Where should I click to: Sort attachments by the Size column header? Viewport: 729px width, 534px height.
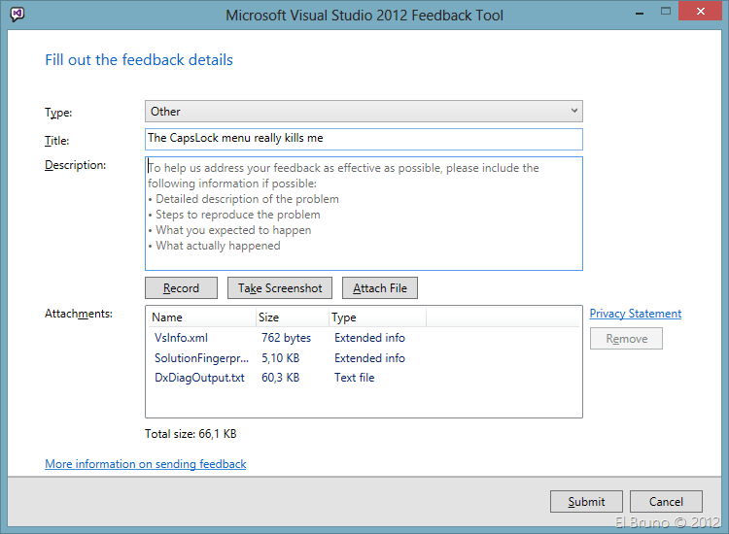(292, 317)
